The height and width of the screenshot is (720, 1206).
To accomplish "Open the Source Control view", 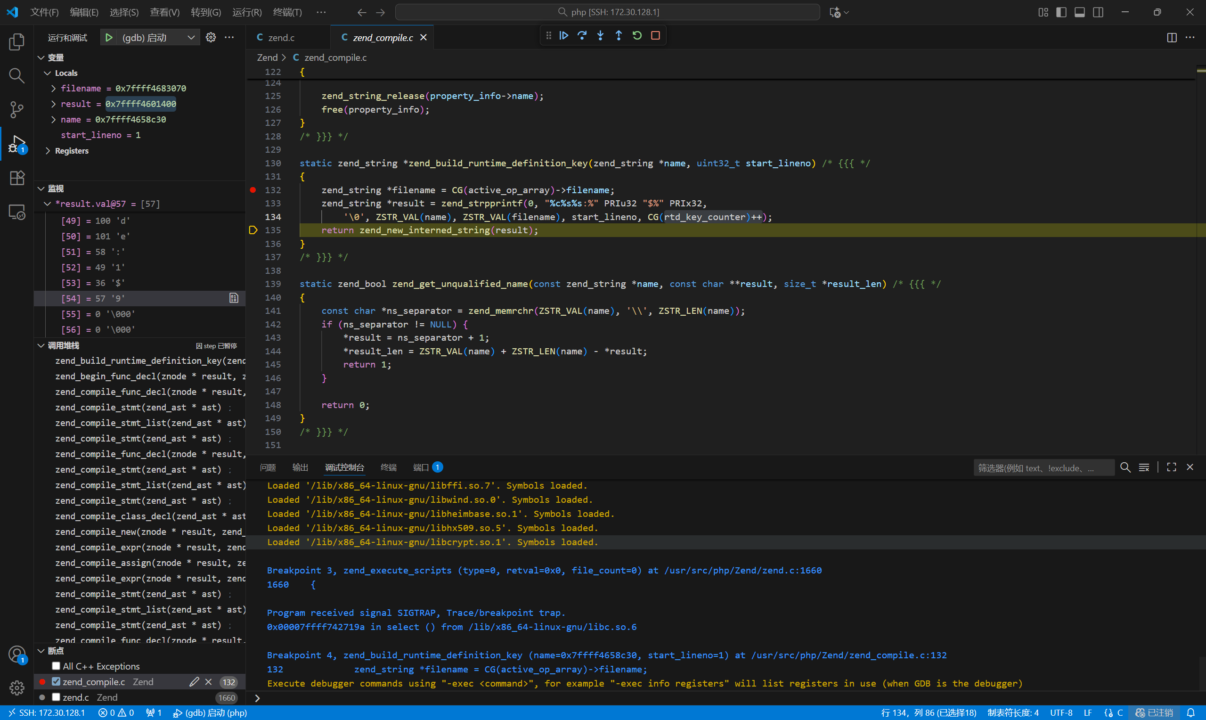I will (17, 109).
